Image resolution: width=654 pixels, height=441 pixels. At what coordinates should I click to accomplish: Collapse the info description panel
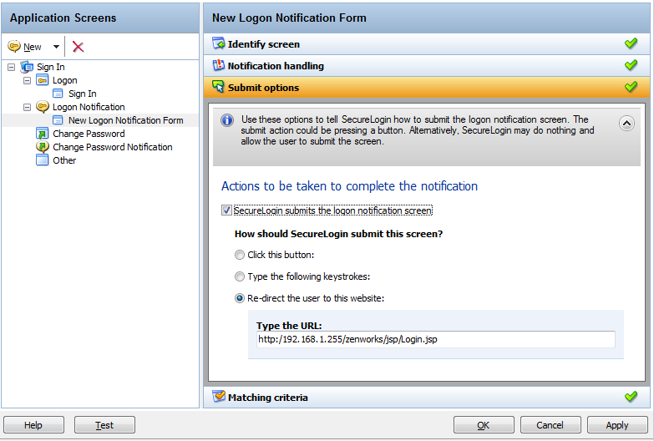coord(626,123)
